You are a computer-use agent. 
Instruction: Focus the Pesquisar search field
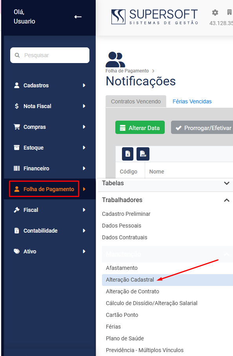pos(50,55)
